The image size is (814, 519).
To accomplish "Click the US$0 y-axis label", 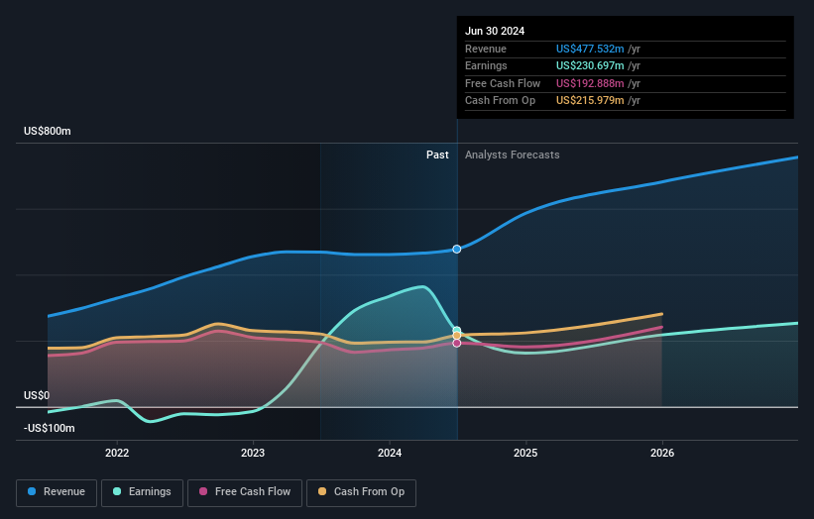I will click(37, 395).
